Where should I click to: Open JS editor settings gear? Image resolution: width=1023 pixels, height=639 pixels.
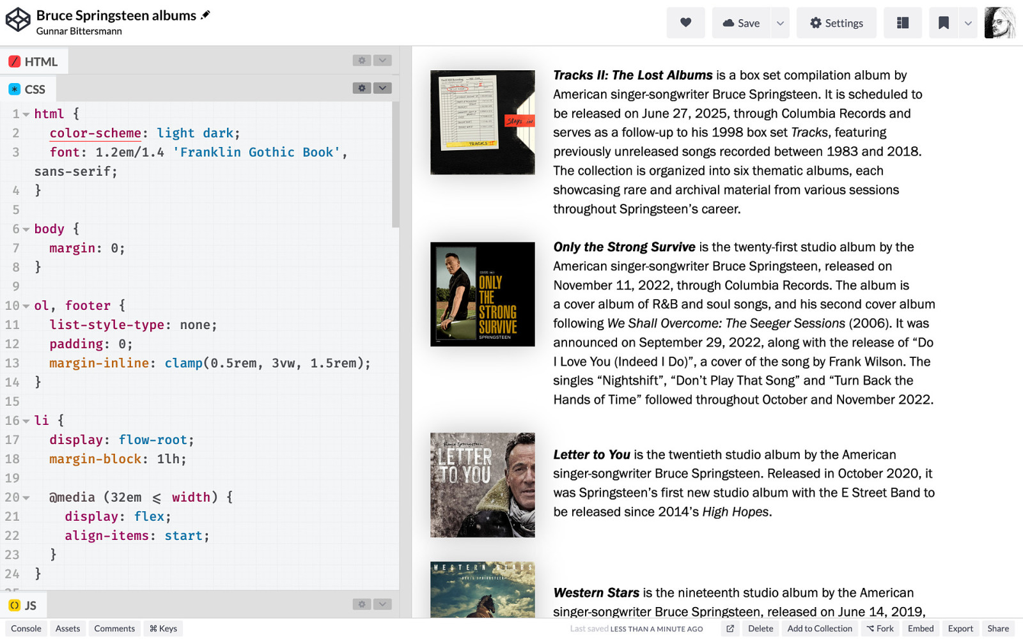[x=362, y=604]
